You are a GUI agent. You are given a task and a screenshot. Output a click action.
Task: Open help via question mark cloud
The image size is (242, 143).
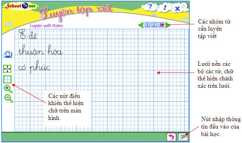pyautogui.click(x=150, y=7)
